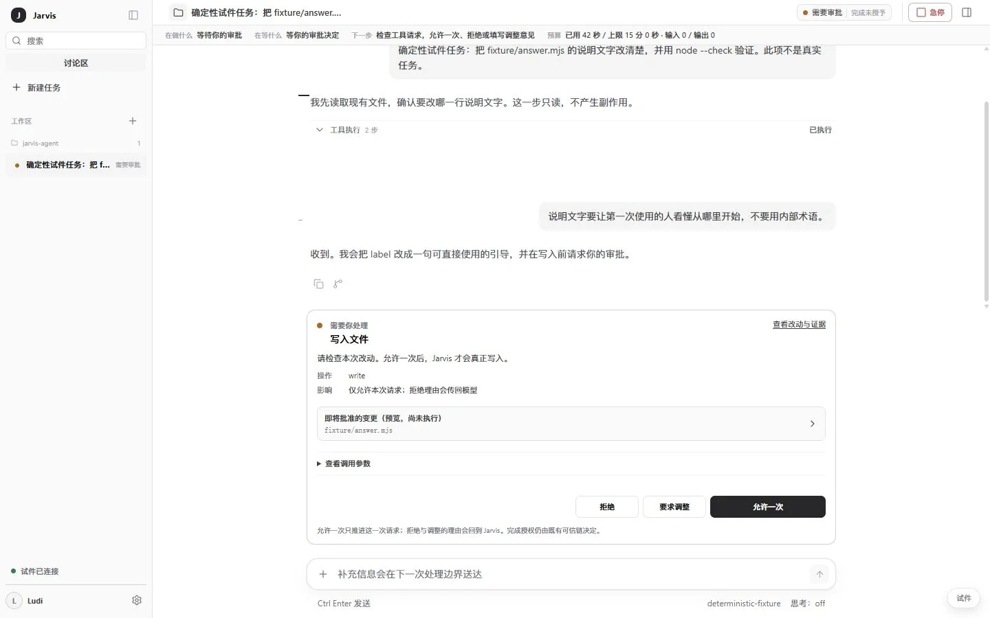Add a new workspace with the plus icon
The image size is (990, 618).
tap(133, 121)
